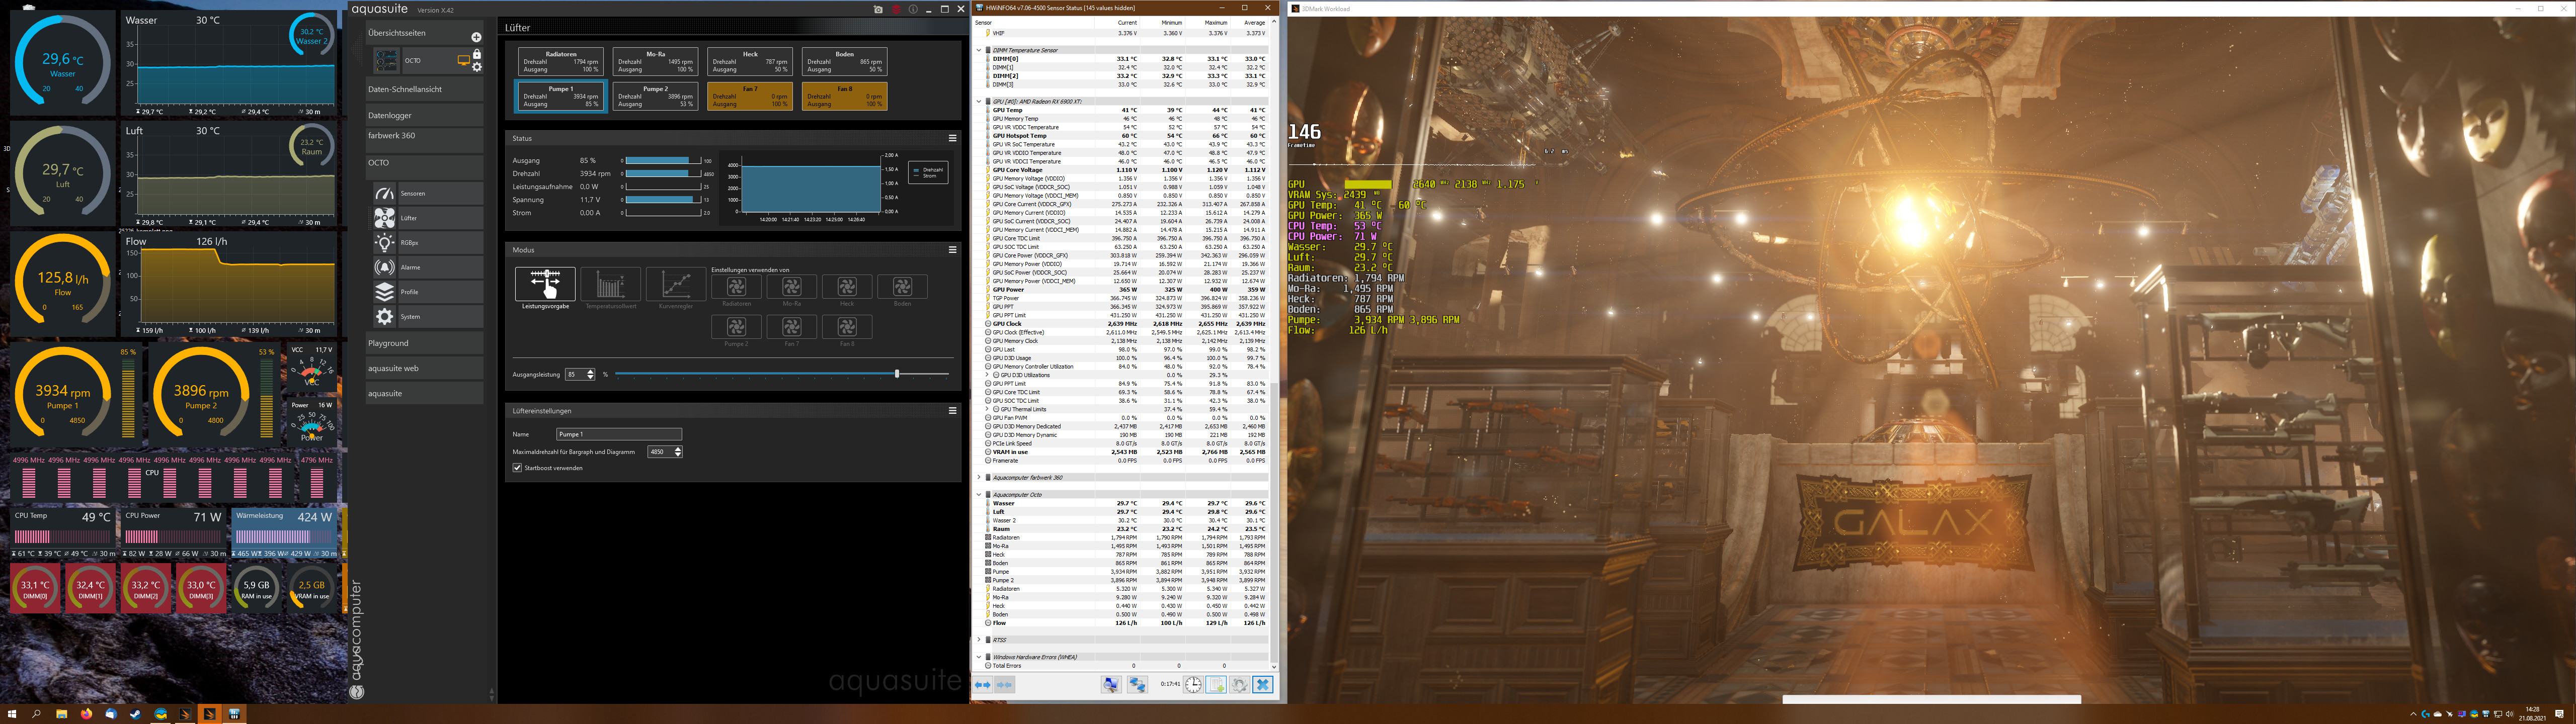Open Windows Start button on taskbar
The image size is (2576, 724).
click(x=12, y=714)
